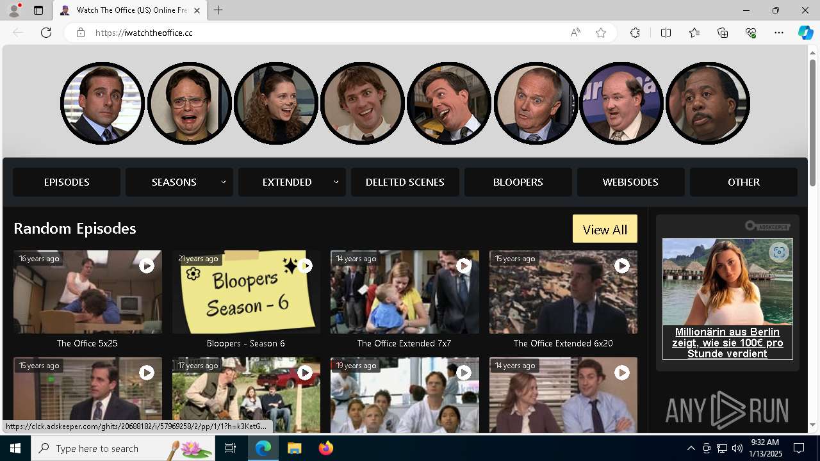Click Creed's circular portrait
This screenshot has height=461, width=820.
pyautogui.click(x=536, y=103)
